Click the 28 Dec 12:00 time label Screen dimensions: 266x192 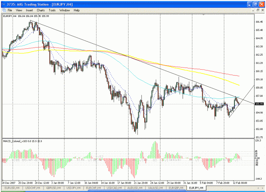point(42,183)
